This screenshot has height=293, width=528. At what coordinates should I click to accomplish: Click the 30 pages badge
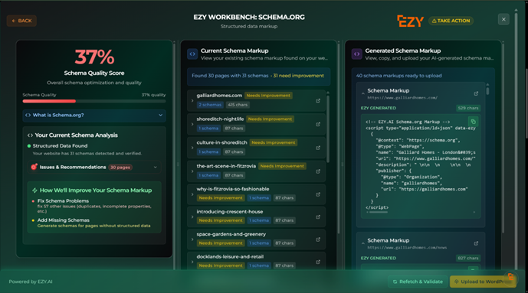pyautogui.click(x=120, y=168)
